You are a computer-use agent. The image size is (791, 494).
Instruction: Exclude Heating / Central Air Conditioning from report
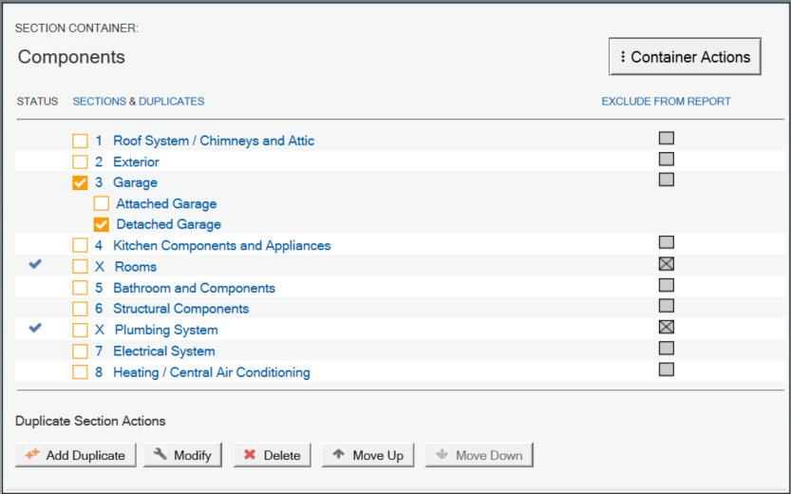[667, 370]
